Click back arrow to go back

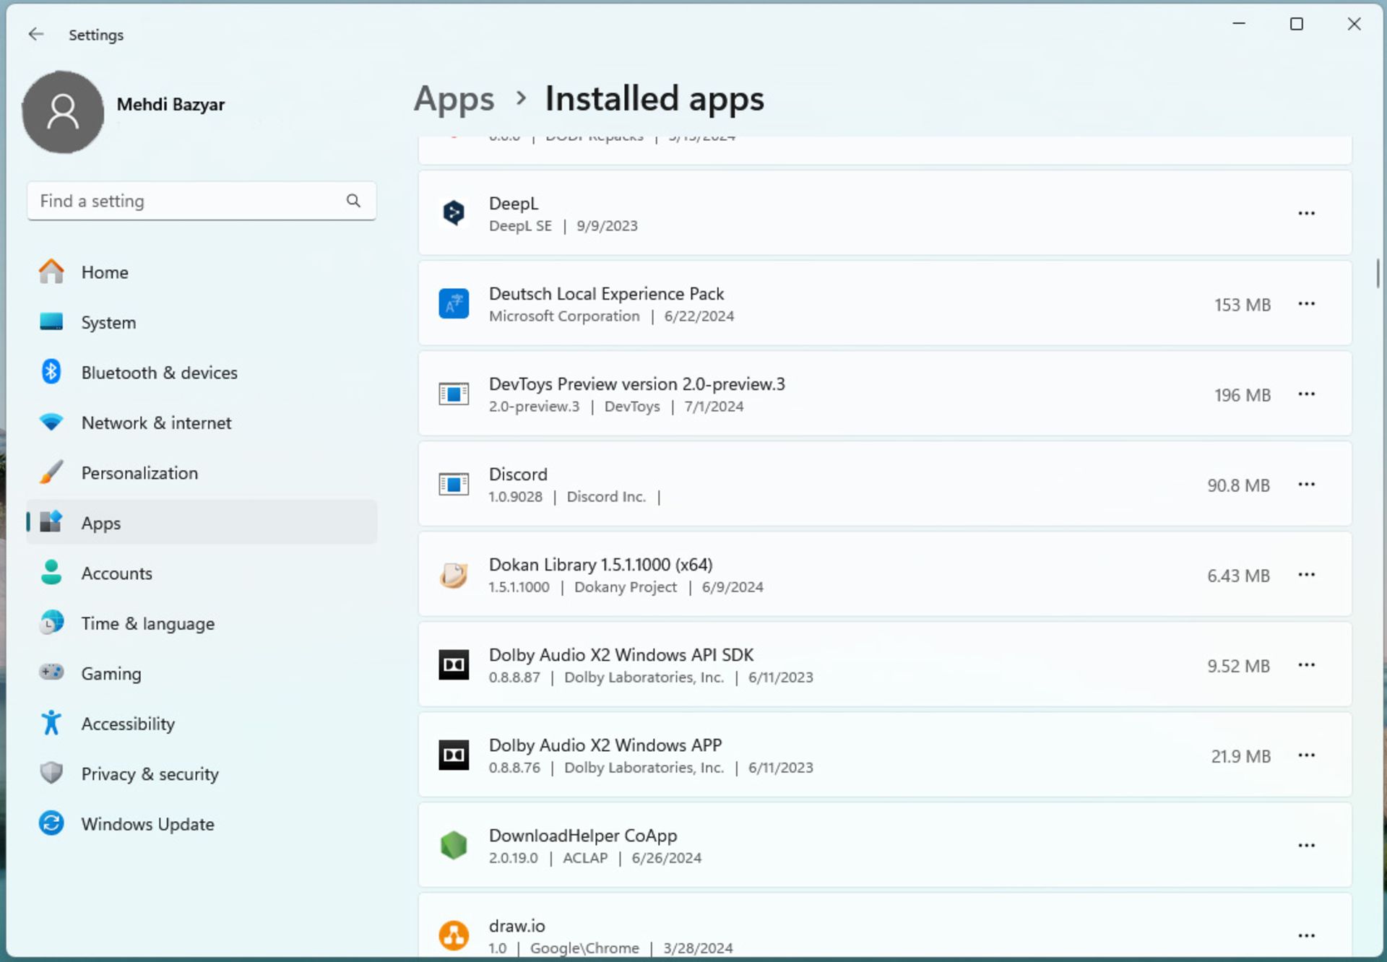point(35,34)
